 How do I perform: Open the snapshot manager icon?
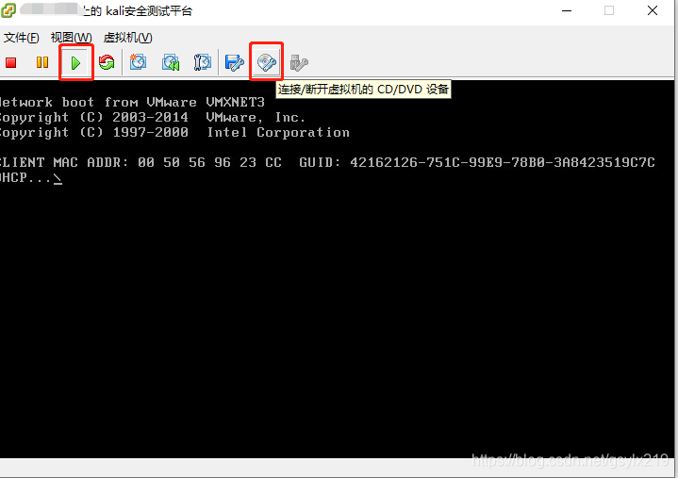[202, 62]
